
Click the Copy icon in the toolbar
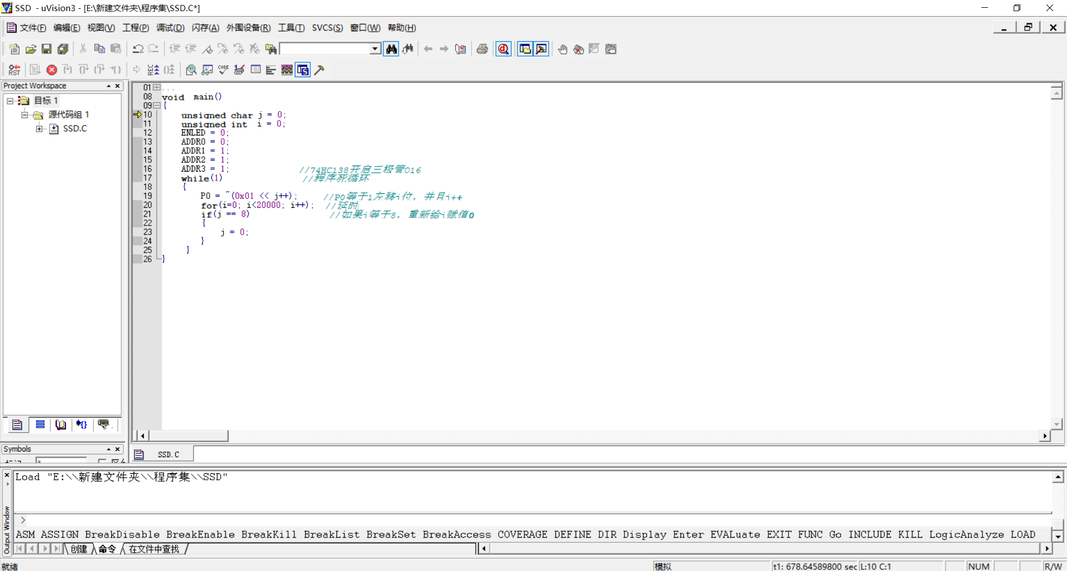tap(100, 49)
